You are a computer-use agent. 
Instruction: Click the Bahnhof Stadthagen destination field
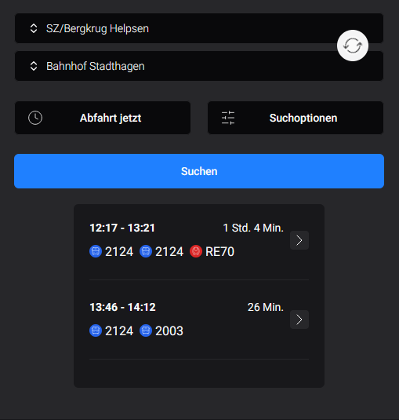tap(199, 66)
